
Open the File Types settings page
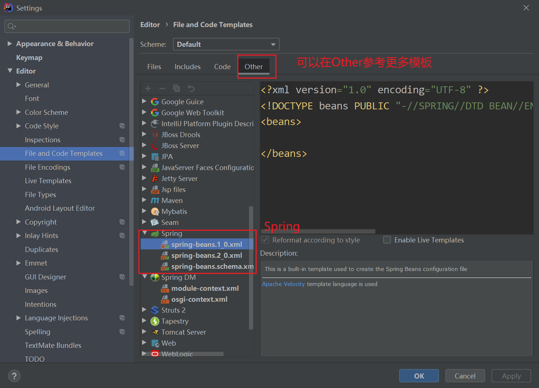[x=40, y=195]
